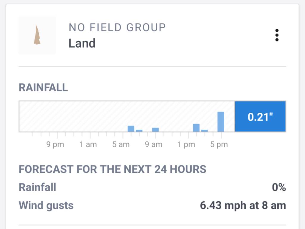
Task: Tap the 9 pm axis label
Action: (55, 145)
